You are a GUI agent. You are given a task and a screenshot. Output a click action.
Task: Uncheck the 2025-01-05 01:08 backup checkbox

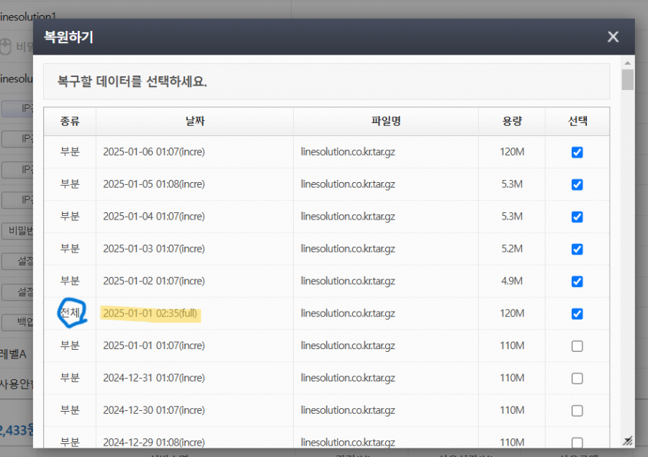pos(577,184)
